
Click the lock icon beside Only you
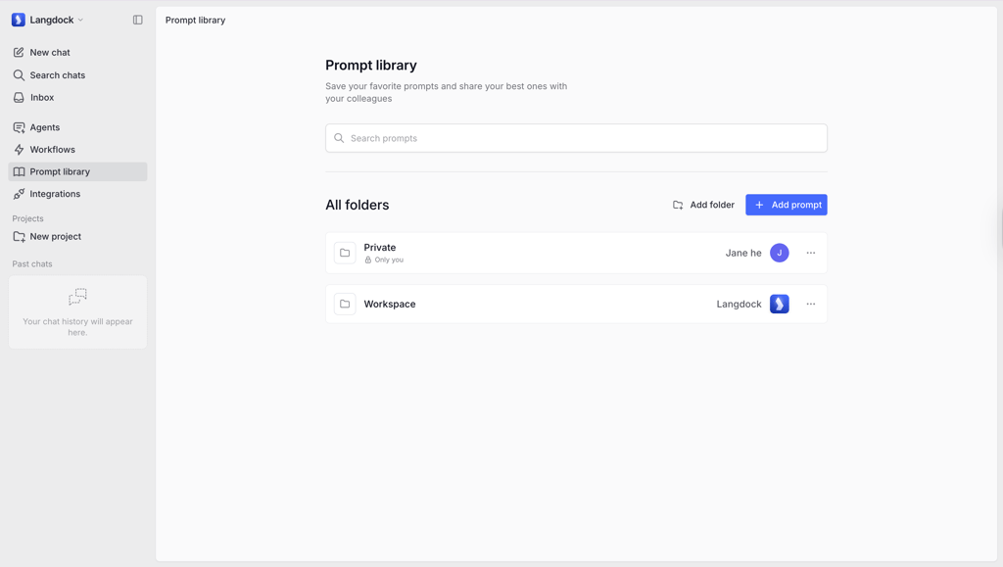pos(368,260)
